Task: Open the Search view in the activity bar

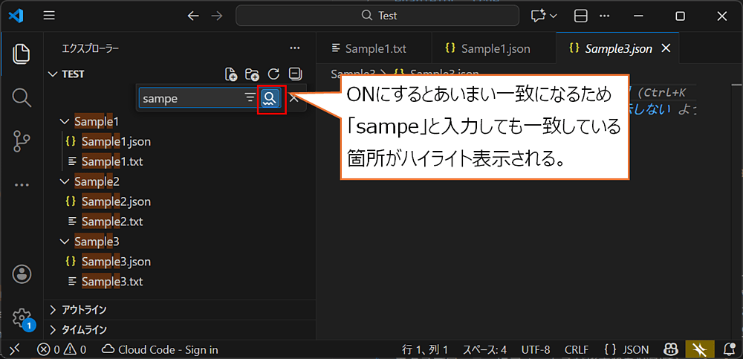Action: click(x=22, y=97)
